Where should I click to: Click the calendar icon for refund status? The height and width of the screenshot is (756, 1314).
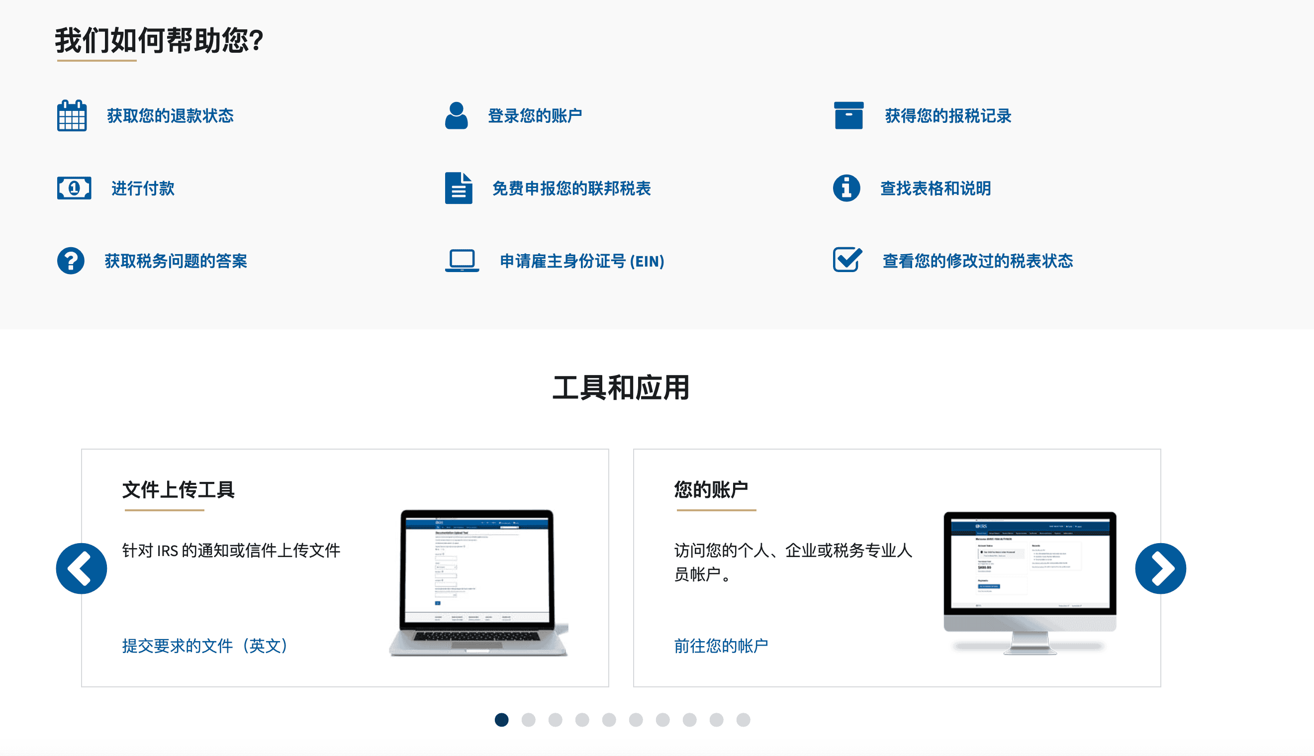[72, 115]
